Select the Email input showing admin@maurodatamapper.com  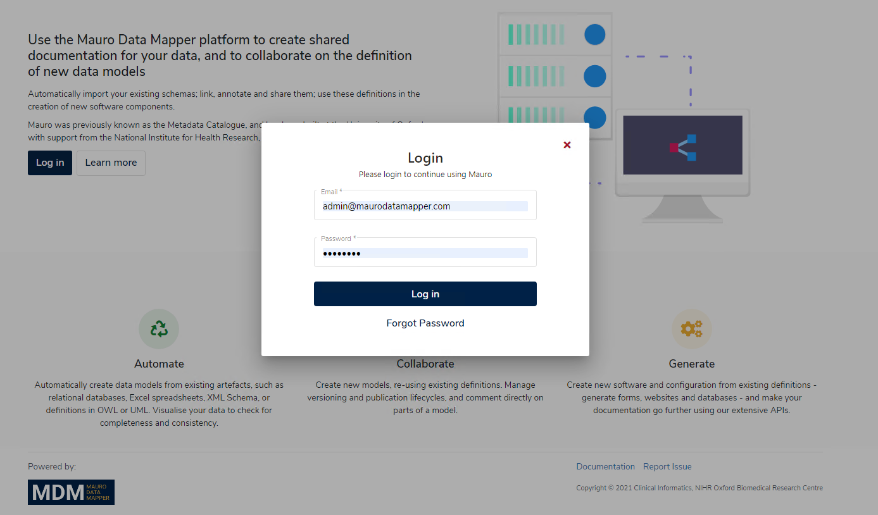pos(425,206)
